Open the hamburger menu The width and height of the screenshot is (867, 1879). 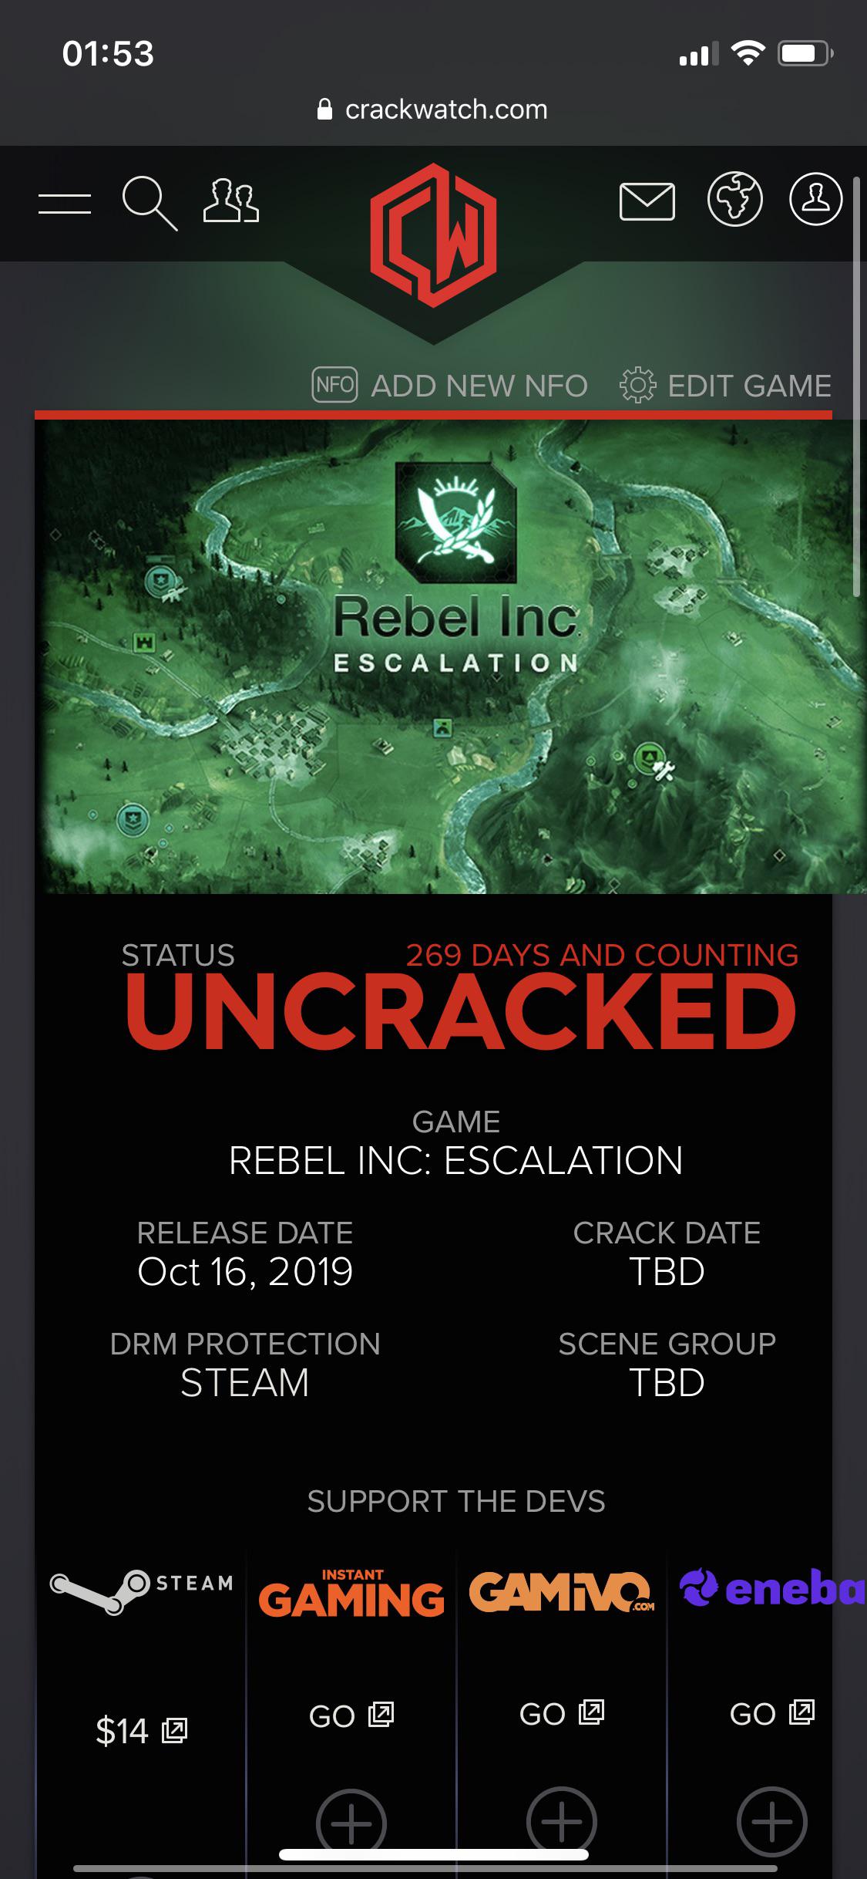[63, 202]
